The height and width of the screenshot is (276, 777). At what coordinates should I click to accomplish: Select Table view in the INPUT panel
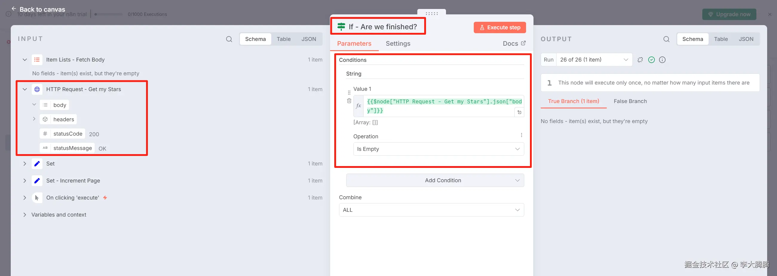[283, 39]
